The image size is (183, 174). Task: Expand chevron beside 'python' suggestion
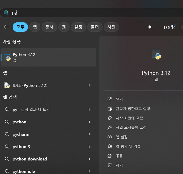tap(89, 122)
